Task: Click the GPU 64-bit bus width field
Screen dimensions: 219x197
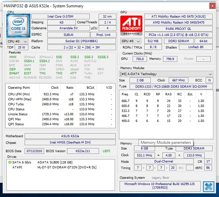Action: coord(203,41)
